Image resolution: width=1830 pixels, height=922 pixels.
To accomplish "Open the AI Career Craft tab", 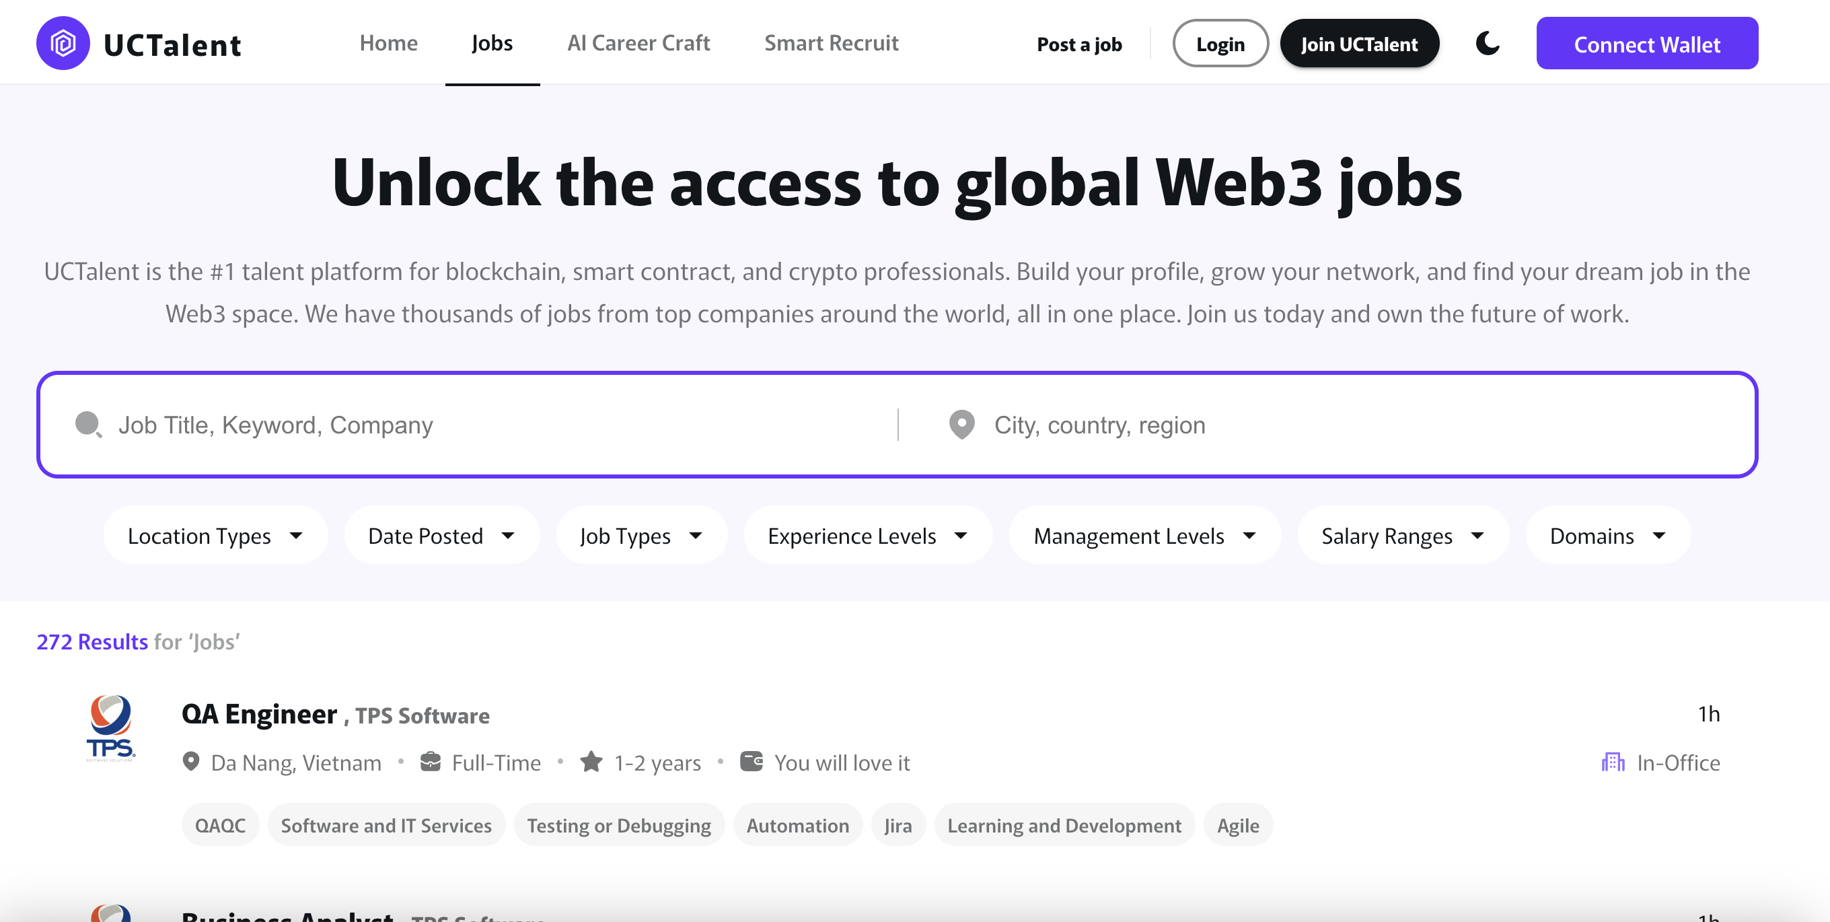I will pos(638,43).
